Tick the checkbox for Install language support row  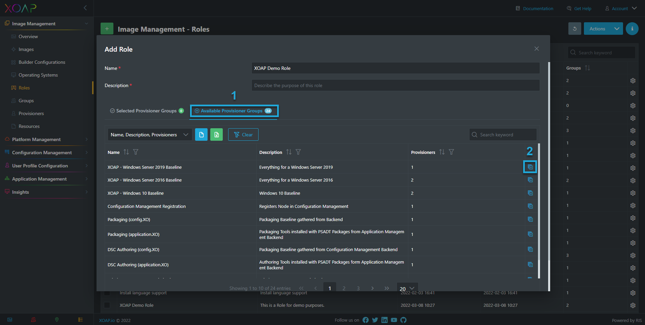point(107,293)
